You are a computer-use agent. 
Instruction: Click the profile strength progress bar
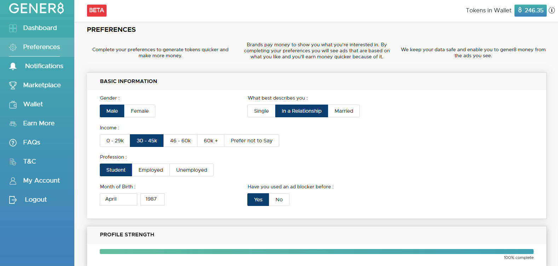316,252
